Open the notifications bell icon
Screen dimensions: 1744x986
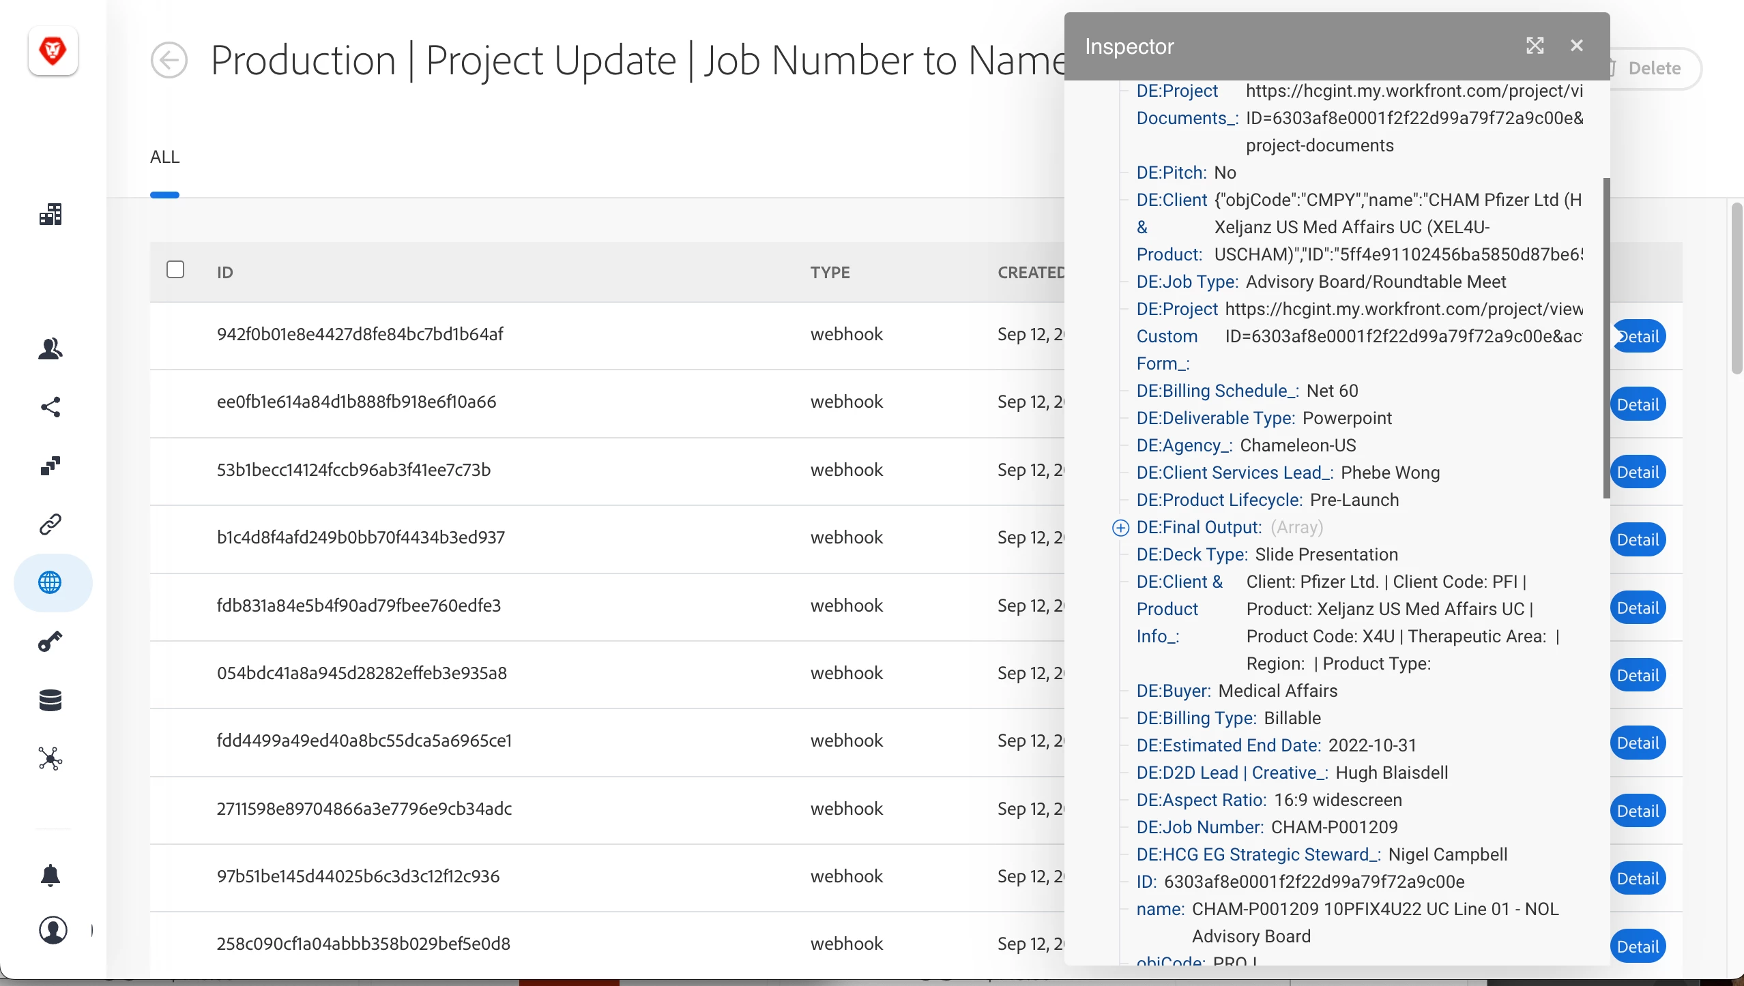[x=50, y=875]
